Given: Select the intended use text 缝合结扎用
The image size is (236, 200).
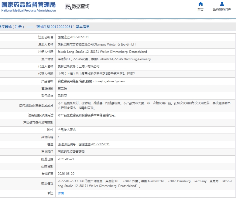Looking at the screenshot, I should (x=87, y=115).
